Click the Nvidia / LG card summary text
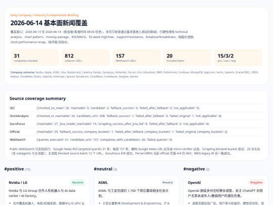273x205 pixels. (42, 193)
